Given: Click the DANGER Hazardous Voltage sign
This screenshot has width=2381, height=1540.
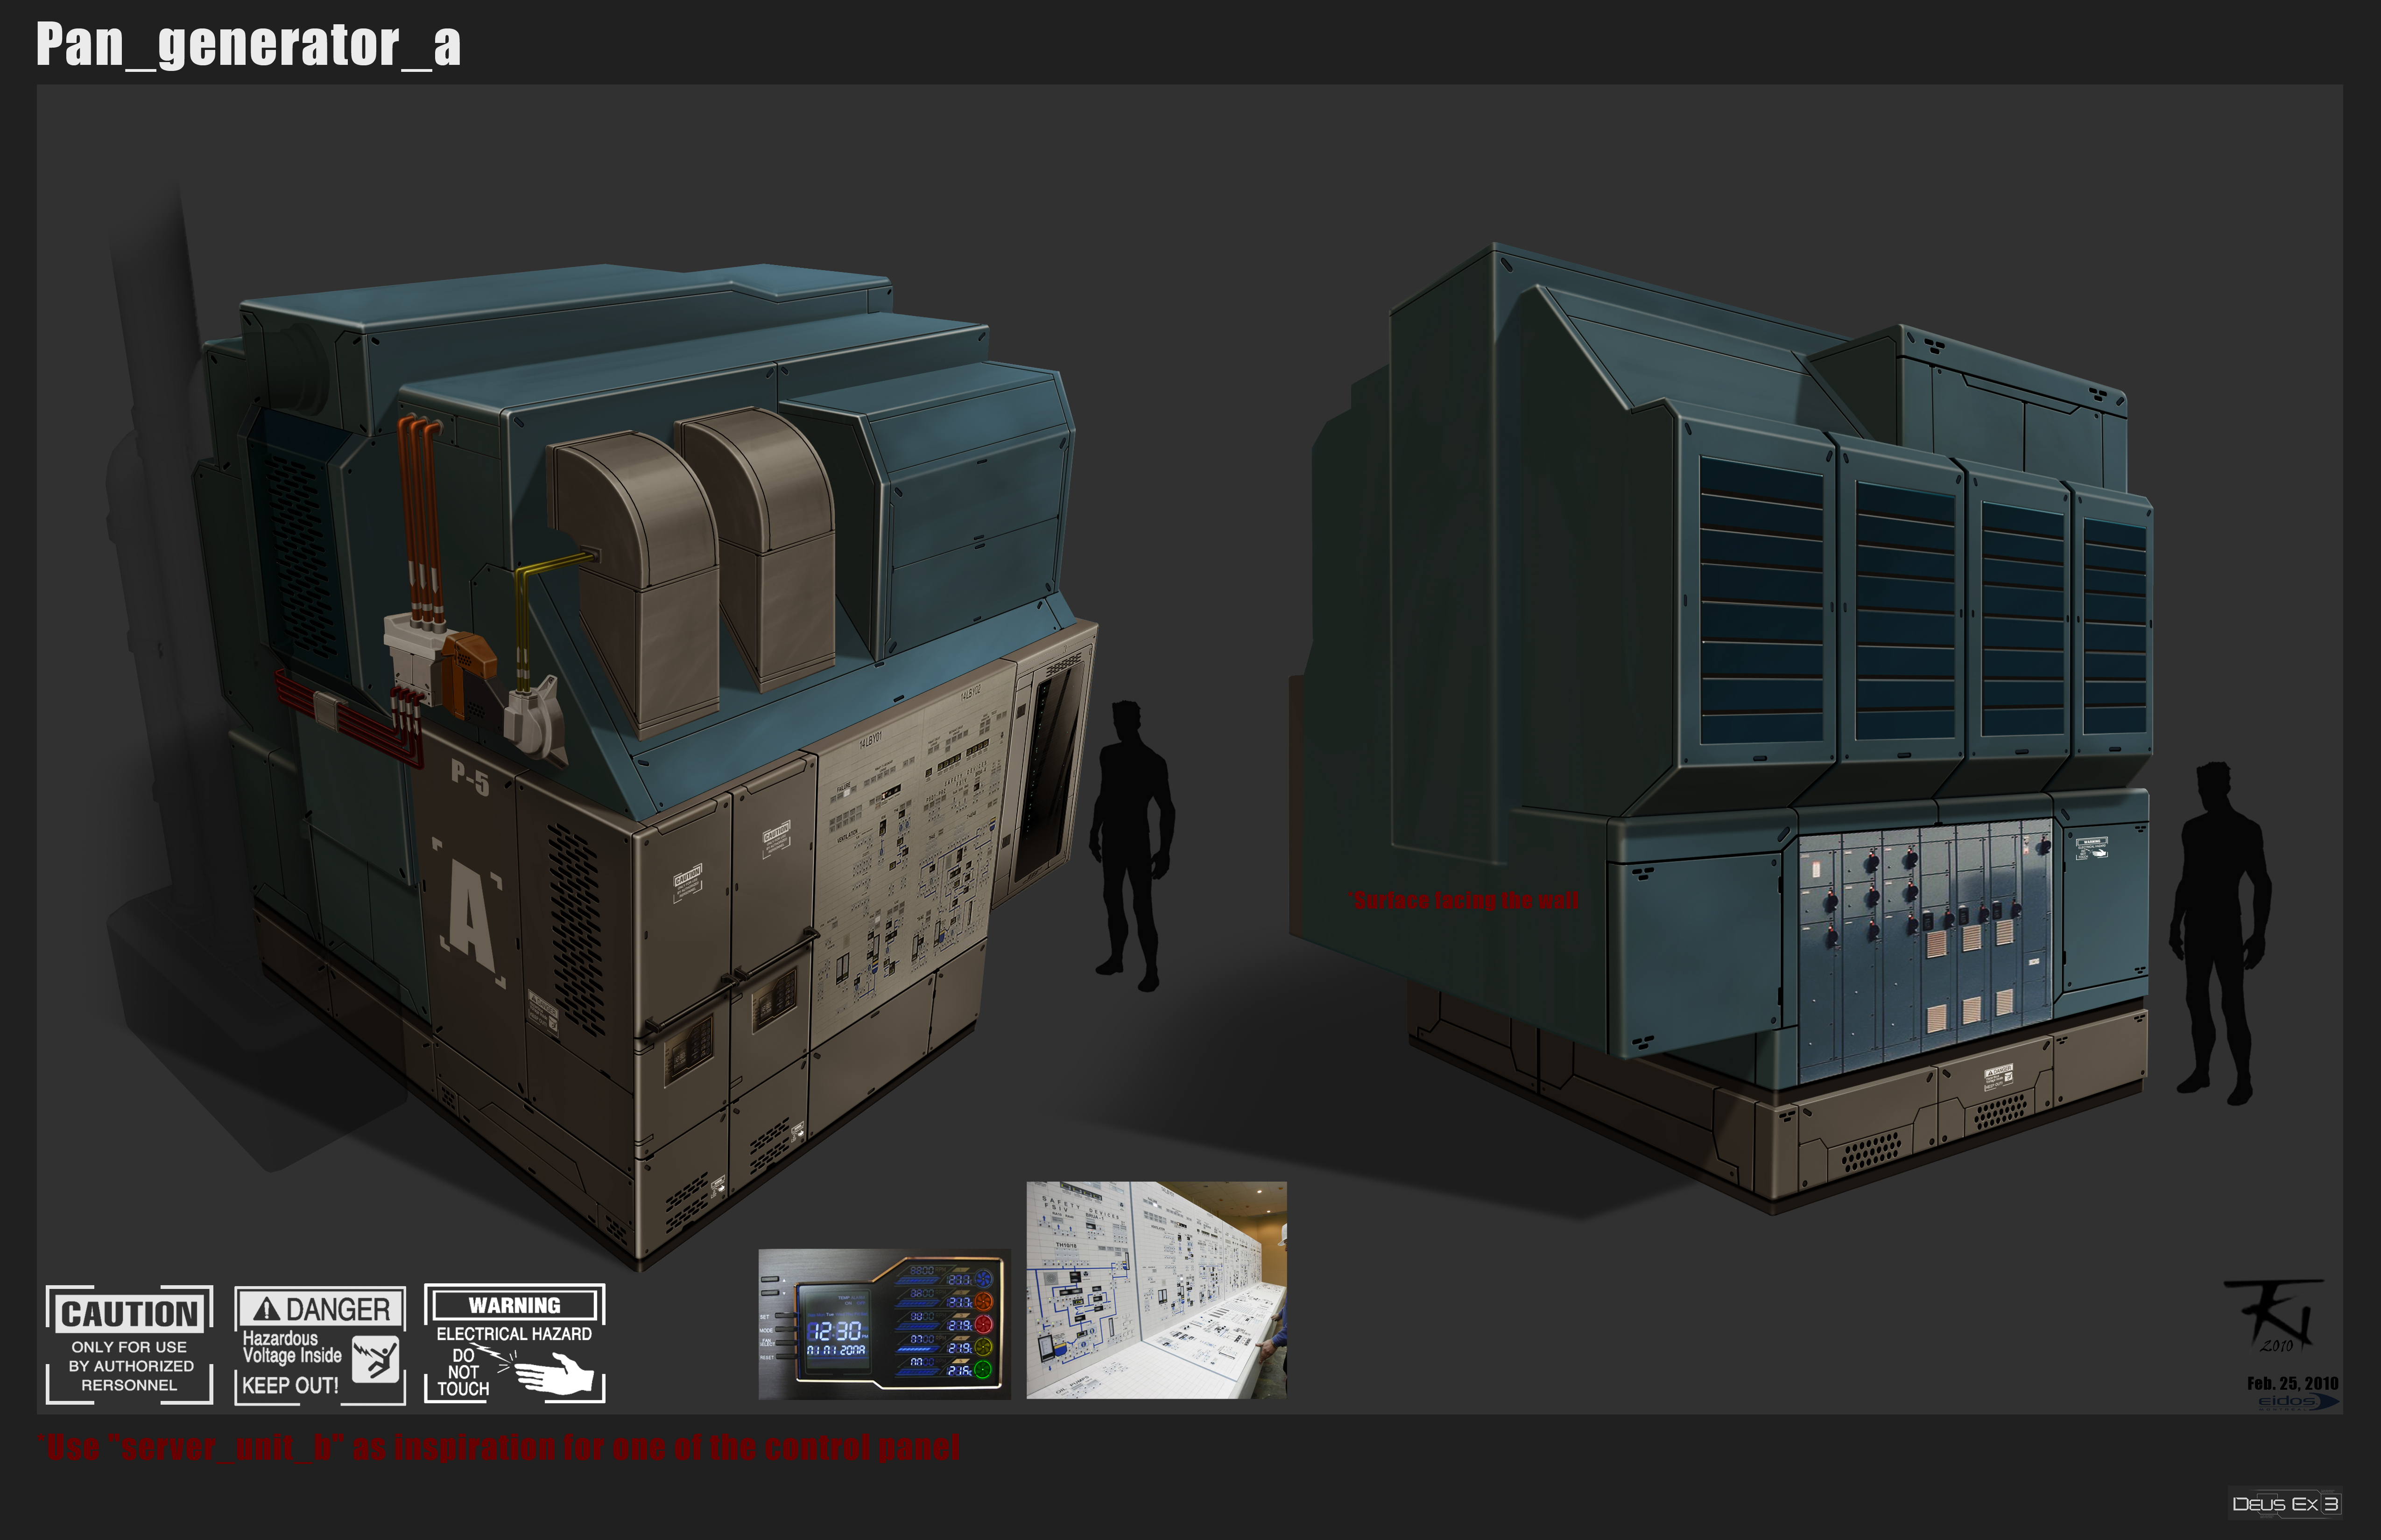Looking at the screenshot, I should (319, 1344).
